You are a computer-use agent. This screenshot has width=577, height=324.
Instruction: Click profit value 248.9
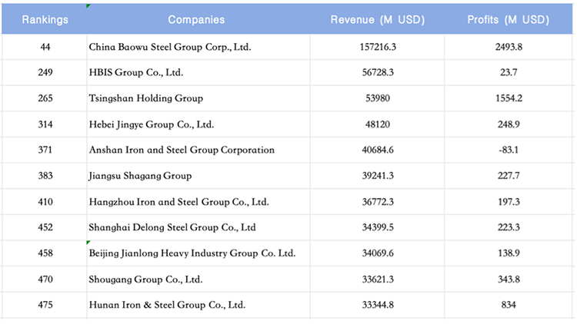tap(509, 124)
